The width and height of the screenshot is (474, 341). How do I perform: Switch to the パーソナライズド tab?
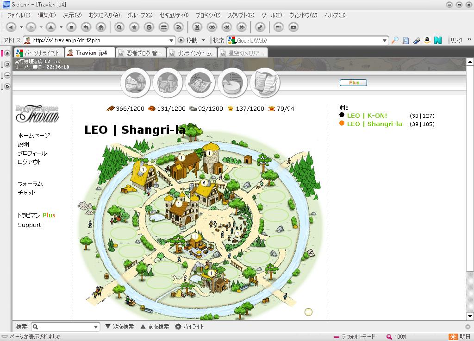(x=39, y=53)
